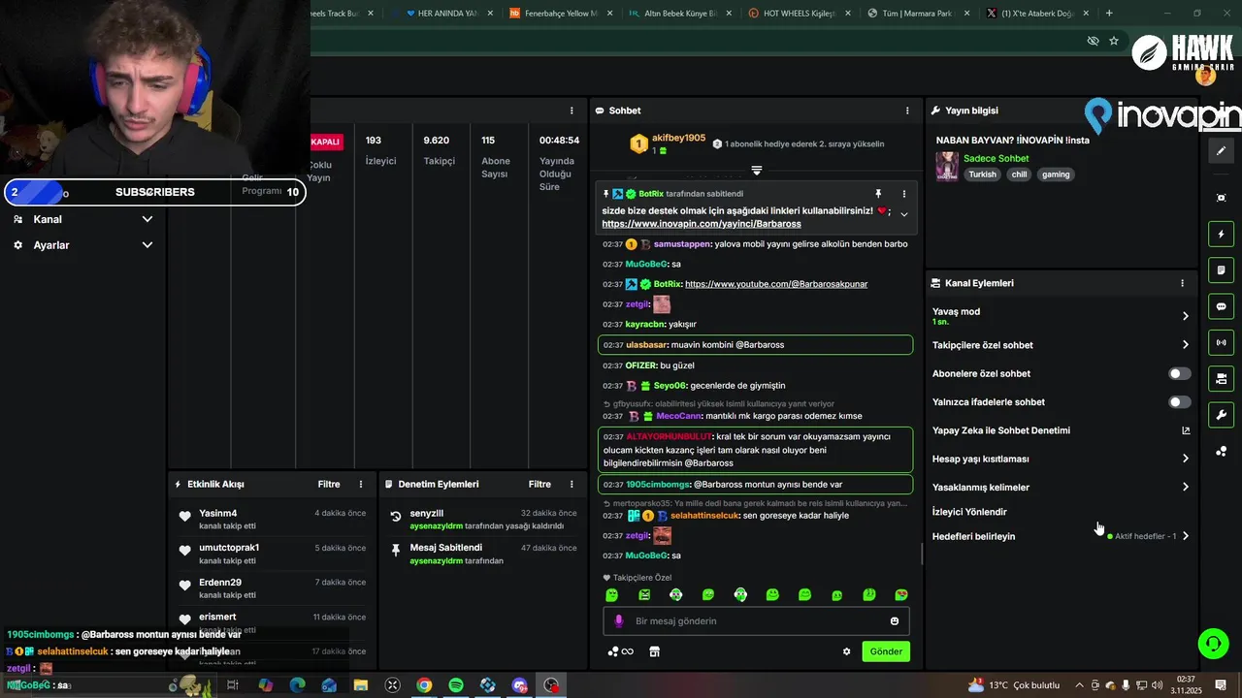Viewport: 1242px width, 698px height.
Task: Click the points infinity icon below chat
Action: (620, 651)
